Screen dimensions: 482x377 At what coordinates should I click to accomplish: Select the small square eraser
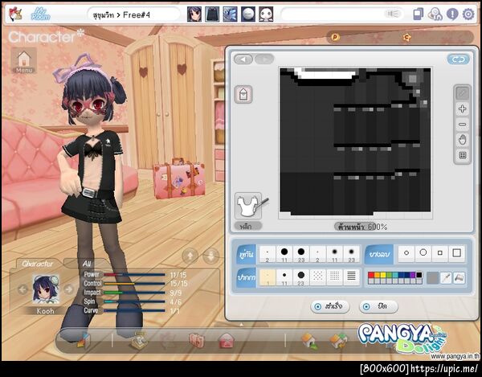coord(440,253)
